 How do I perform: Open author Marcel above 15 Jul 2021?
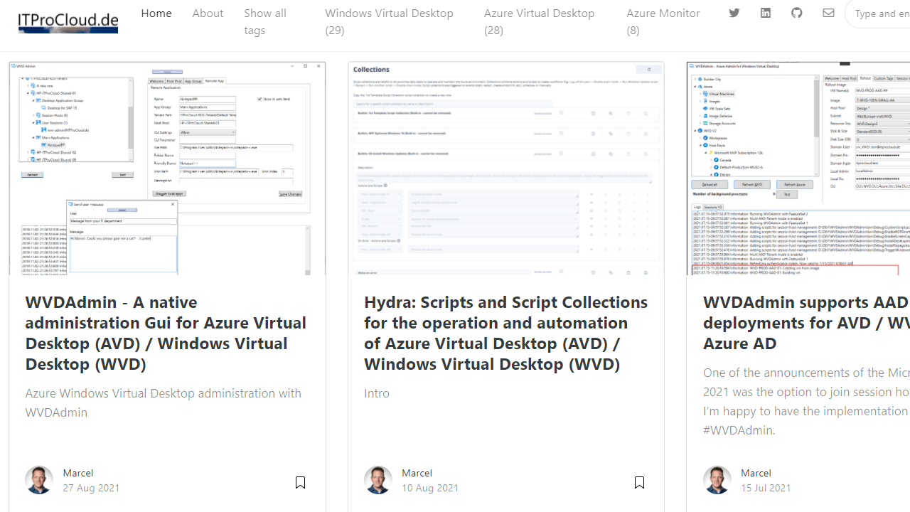tap(756, 472)
